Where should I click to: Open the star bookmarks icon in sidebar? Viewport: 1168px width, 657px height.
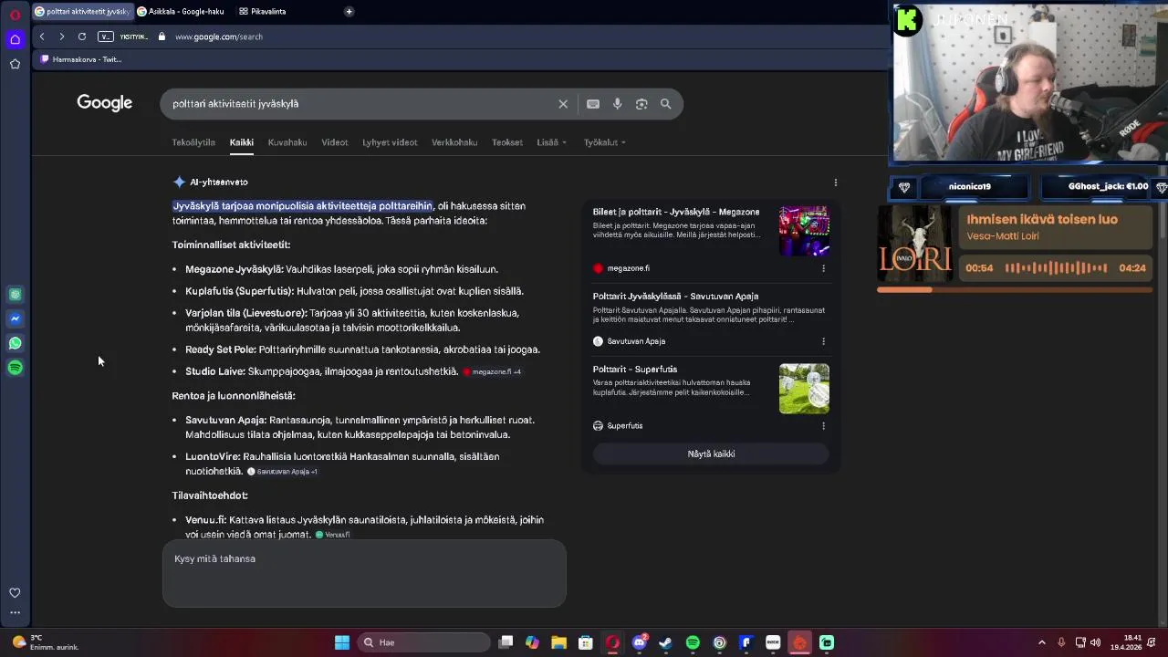click(15, 64)
